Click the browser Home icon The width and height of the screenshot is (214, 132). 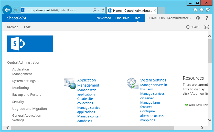click(195, 10)
